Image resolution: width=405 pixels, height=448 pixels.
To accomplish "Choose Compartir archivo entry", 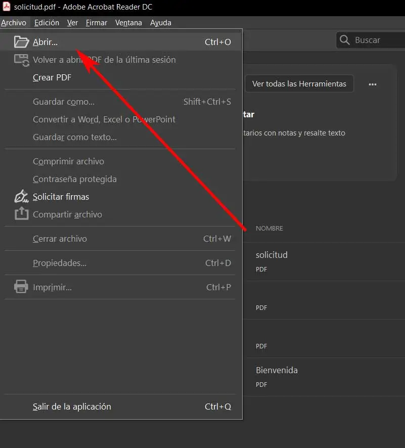I will (x=121, y=214).
